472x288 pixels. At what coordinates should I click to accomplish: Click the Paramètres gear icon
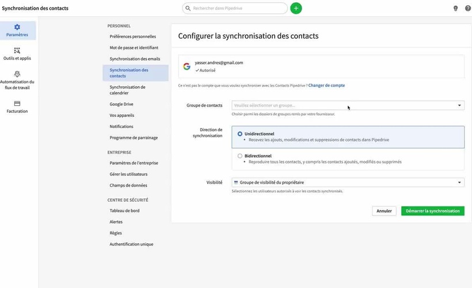17,27
